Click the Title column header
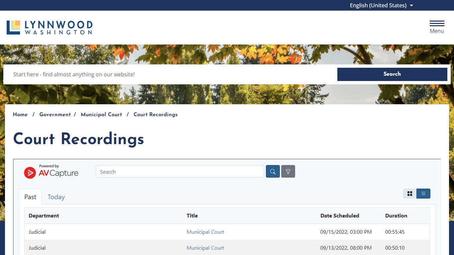 192,215
